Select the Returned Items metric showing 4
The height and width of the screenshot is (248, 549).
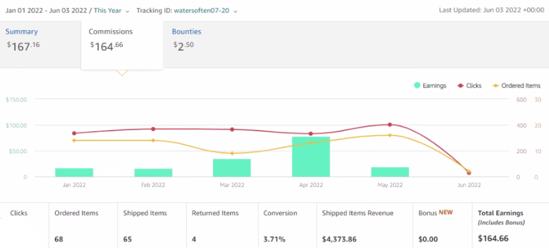click(x=222, y=225)
